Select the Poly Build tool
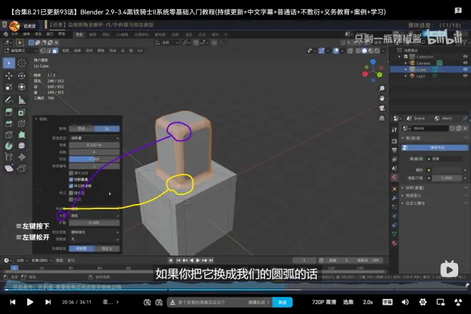Image resolution: width=471 pixels, height=314 pixels. click(21, 135)
